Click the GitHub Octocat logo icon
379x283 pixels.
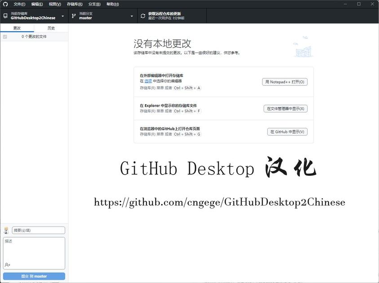point(5,4)
